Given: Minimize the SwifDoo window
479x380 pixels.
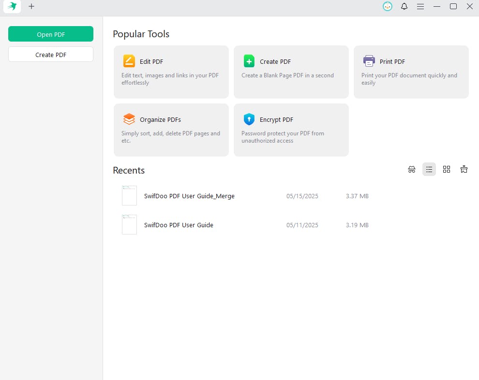Looking at the screenshot, I should click(437, 6).
